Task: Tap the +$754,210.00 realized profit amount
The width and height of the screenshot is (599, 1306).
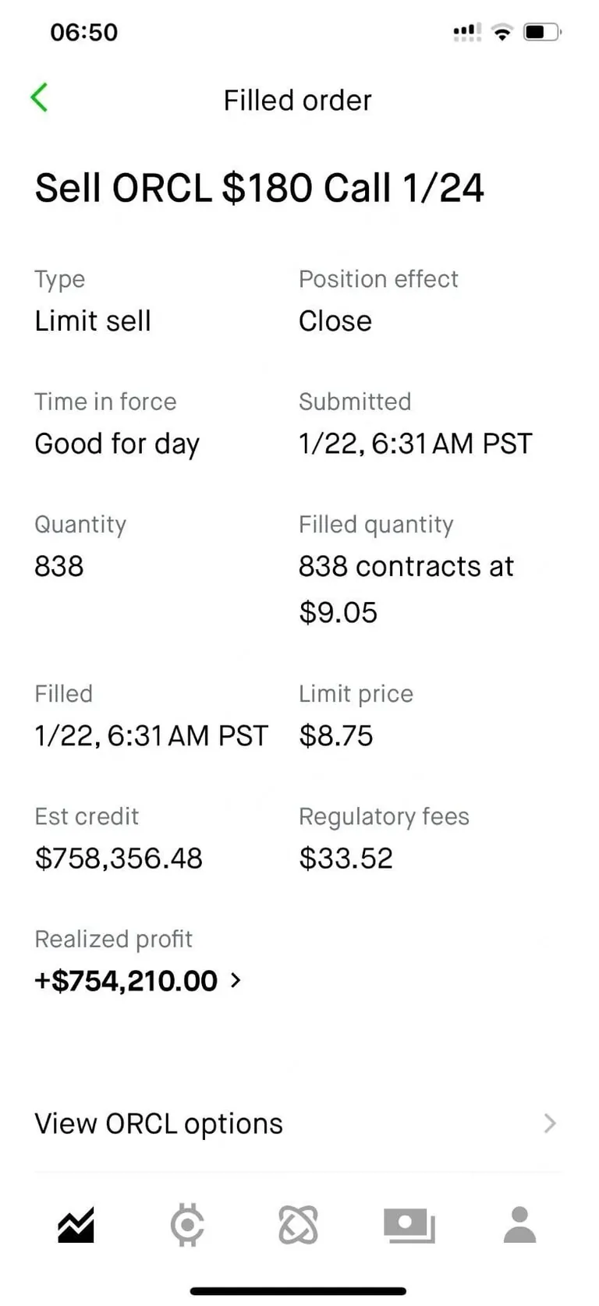Action: (x=126, y=980)
